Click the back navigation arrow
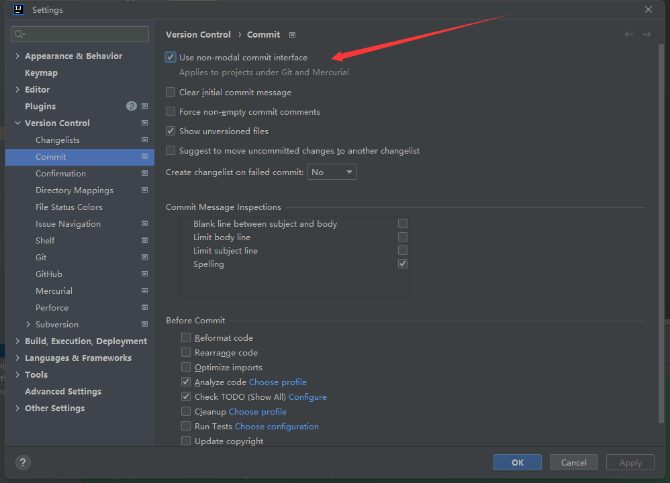 coord(628,34)
